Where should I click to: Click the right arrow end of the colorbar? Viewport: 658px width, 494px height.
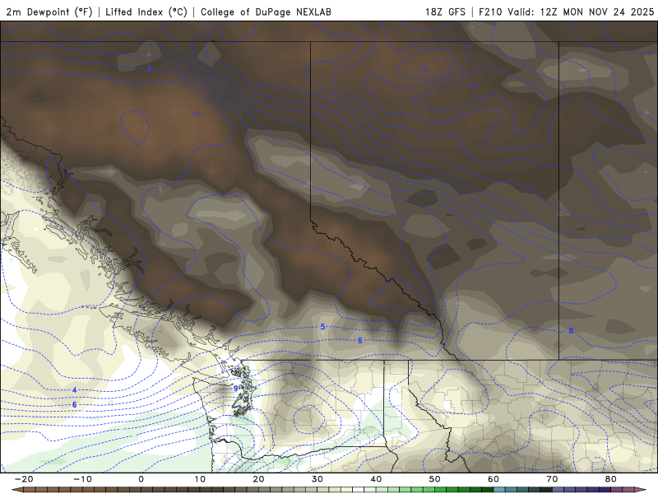pyautogui.click(x=642, y=490)
